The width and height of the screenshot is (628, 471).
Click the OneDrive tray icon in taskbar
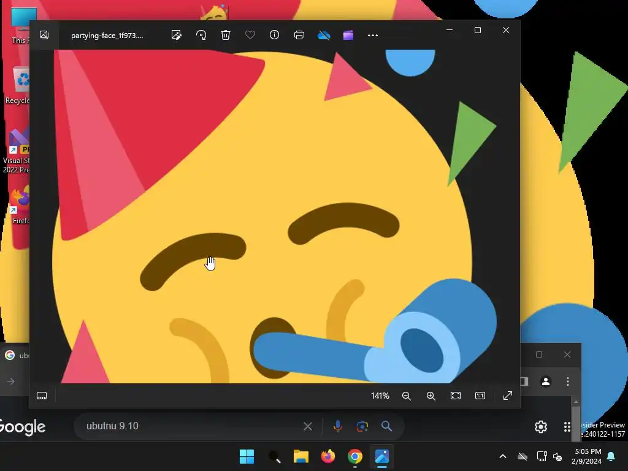(523, 456)
